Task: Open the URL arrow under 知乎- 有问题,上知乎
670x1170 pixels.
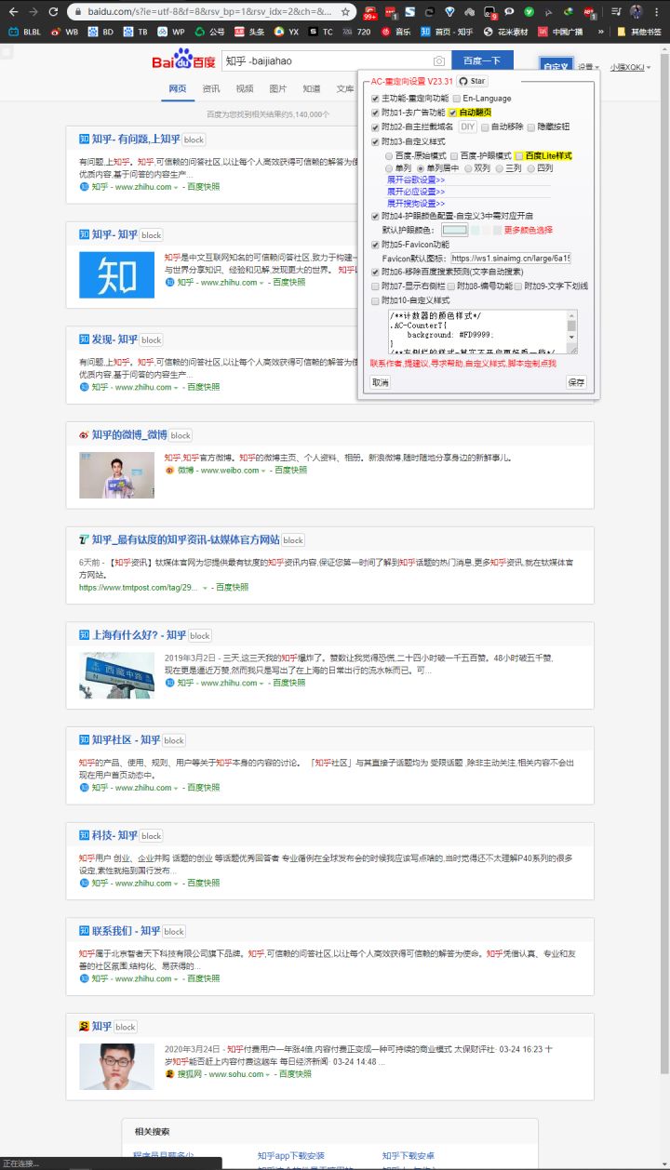Action: pyautogui.click(x=175, y=187)
